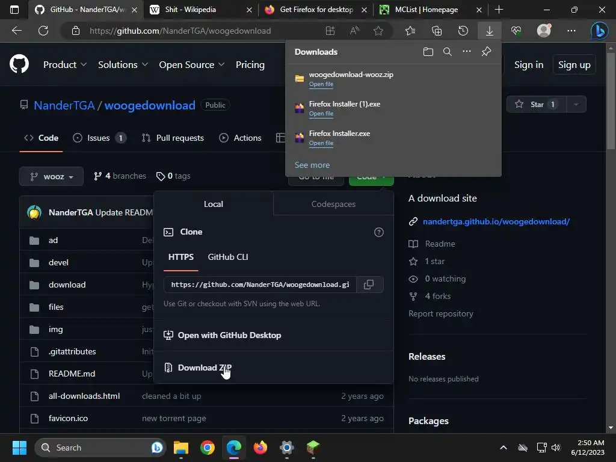Toggle the Downloads toolbar button
Image resolution: width=616 pixels, height=462 pixels.
(x=490, y=31)
